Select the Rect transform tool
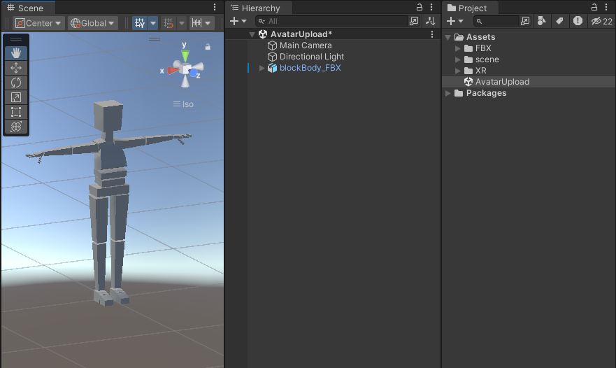This screenshot has width=616, height=368. click(16, 112)
